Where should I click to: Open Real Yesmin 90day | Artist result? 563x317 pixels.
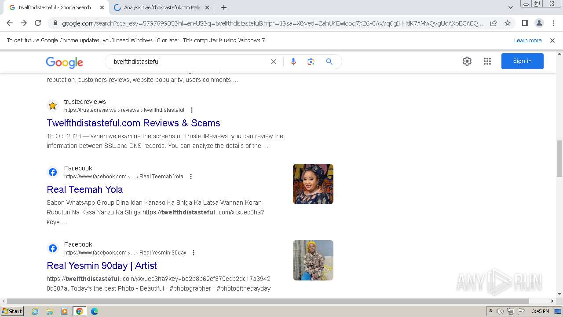[102, 265]
